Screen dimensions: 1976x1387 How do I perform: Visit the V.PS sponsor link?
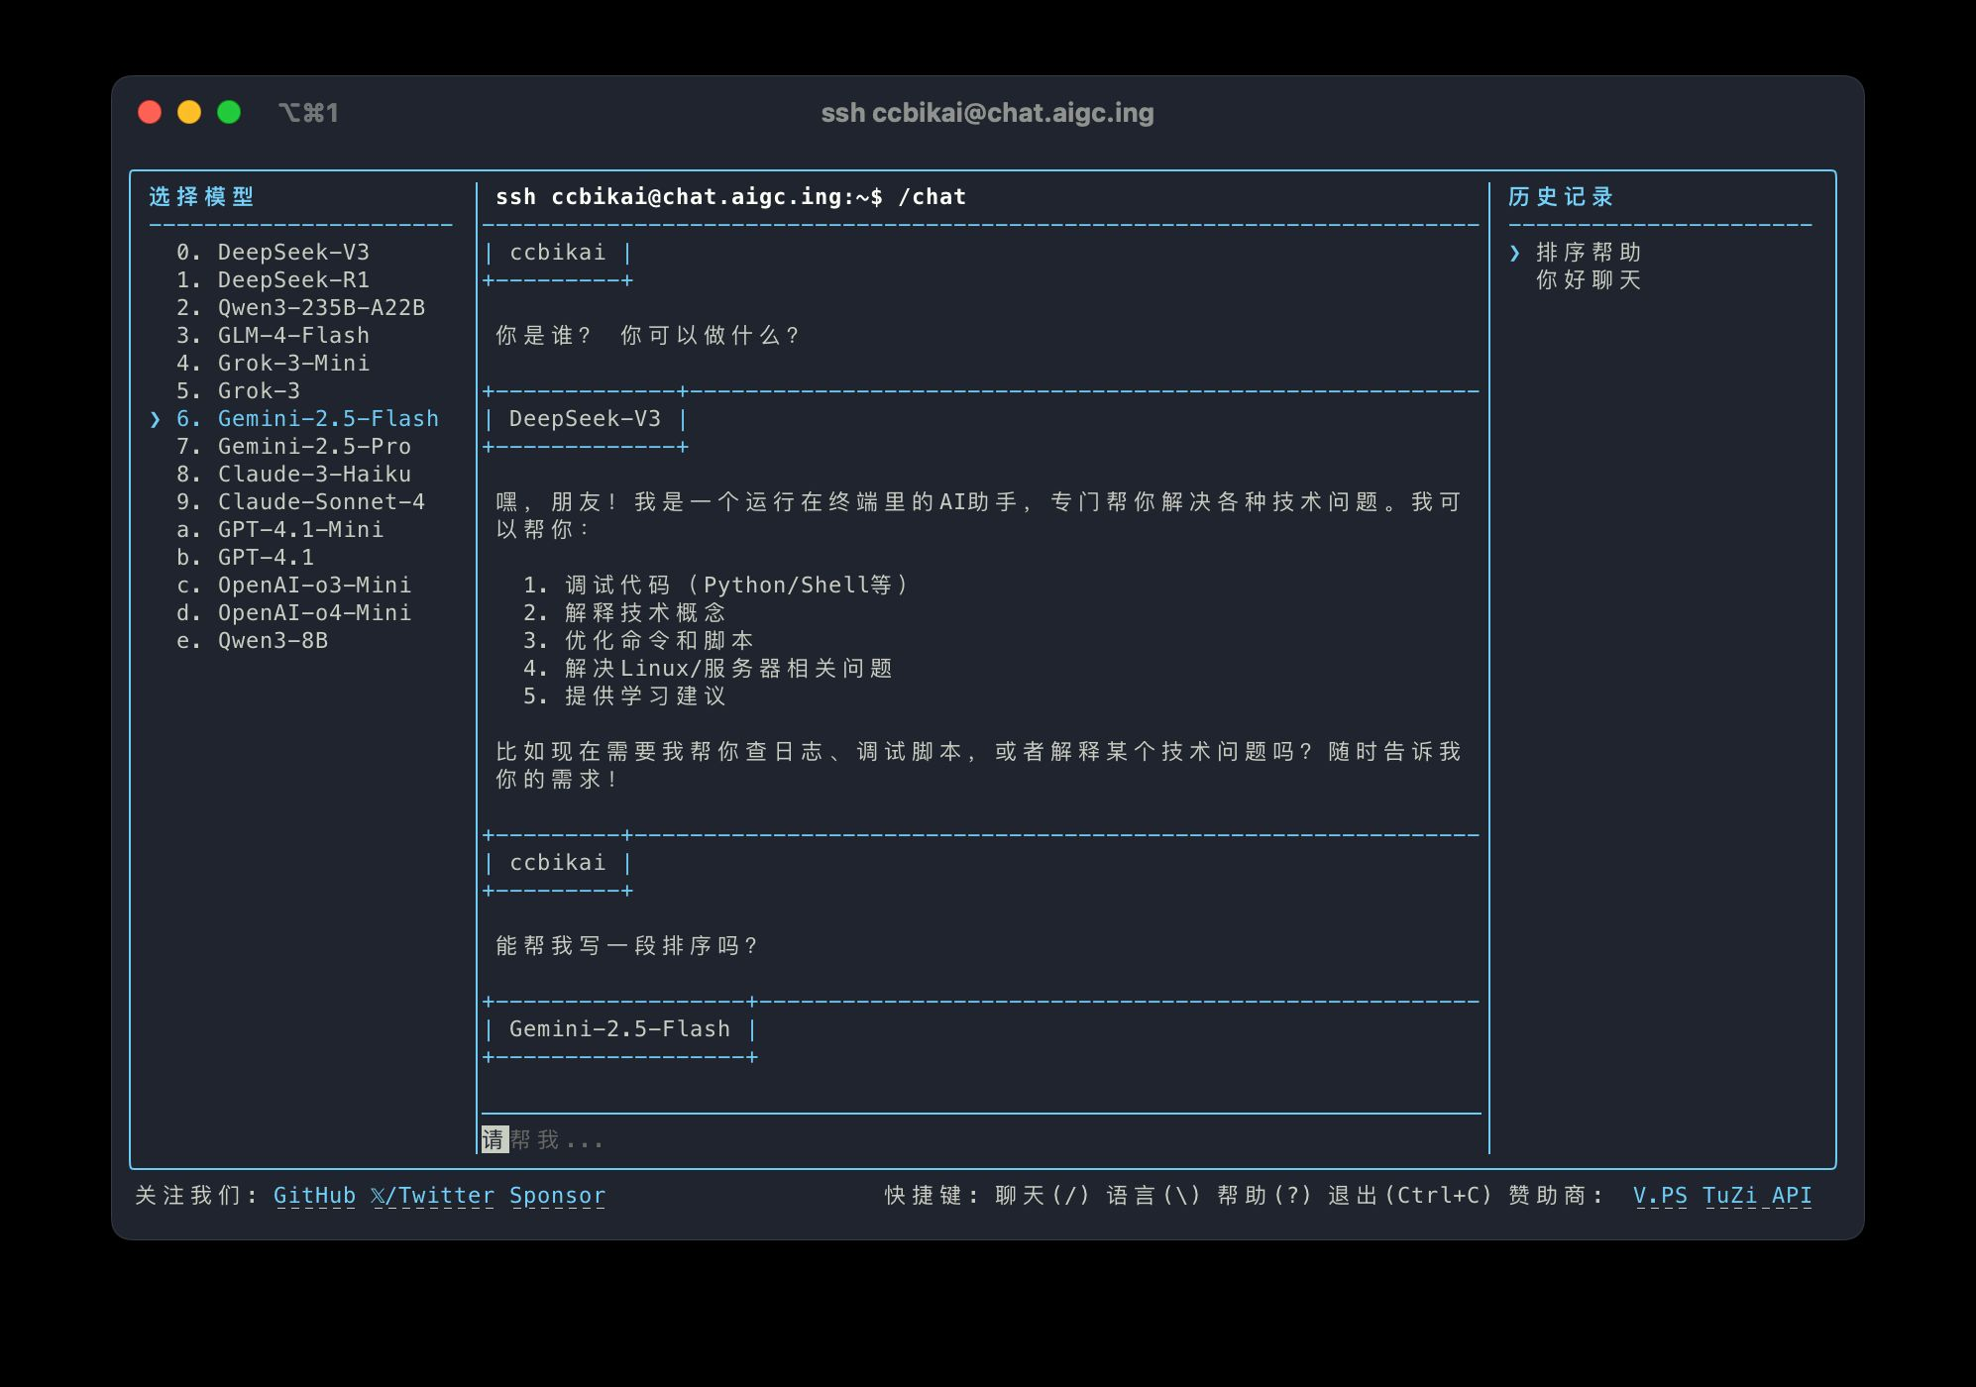[1660, 1196]
